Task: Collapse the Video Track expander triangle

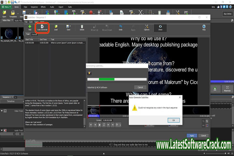Action: 2,111
